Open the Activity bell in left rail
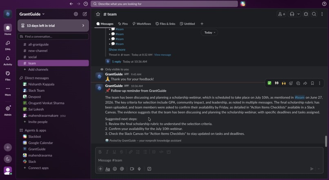The width and height of the screenshot is (329, 180). [x=8, y=61]
